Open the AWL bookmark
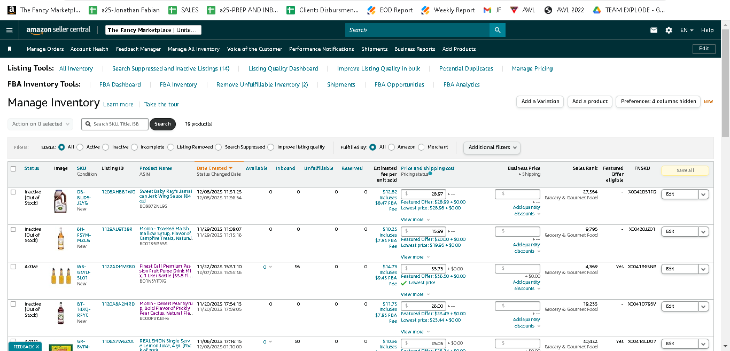This screenshot has height=351, width=730. [522, 10]
